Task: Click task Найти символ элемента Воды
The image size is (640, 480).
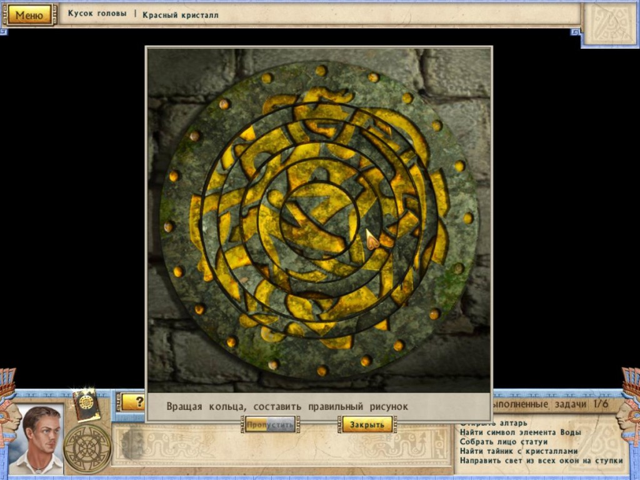Action: [x=520, y=432]
